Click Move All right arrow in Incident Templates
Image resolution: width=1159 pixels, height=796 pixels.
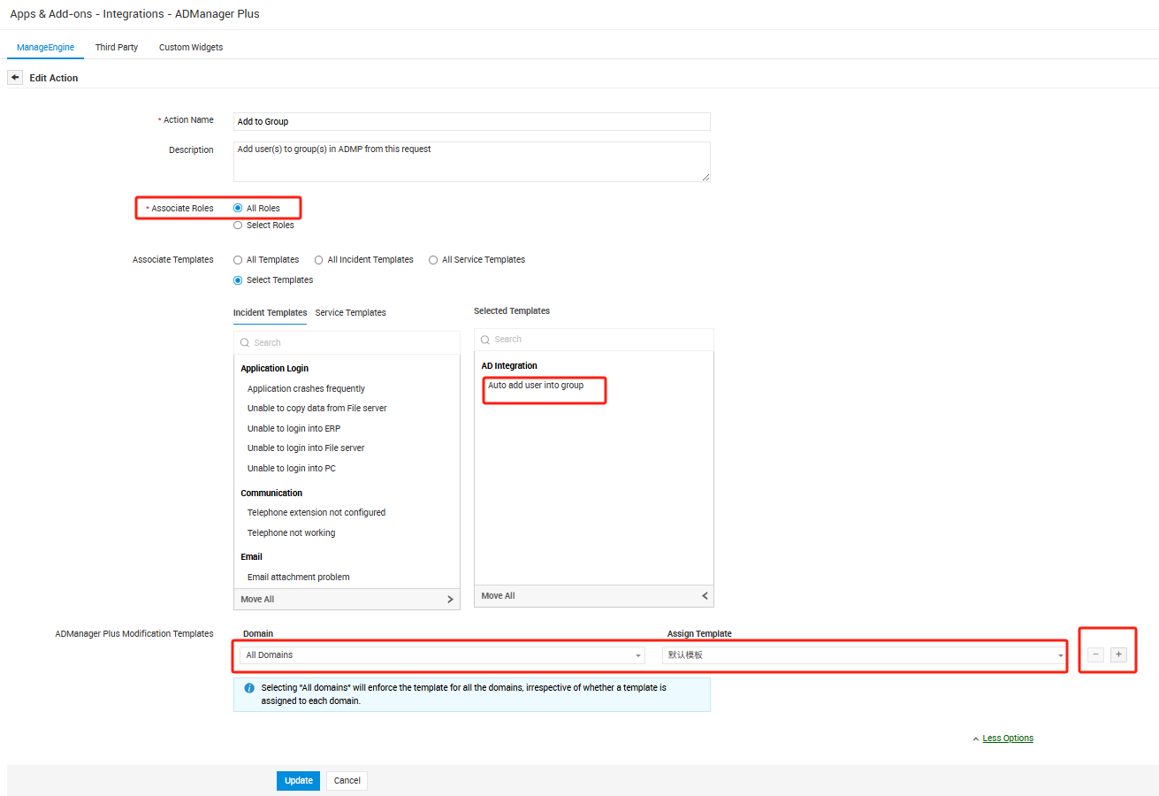[x=450, y=600]
